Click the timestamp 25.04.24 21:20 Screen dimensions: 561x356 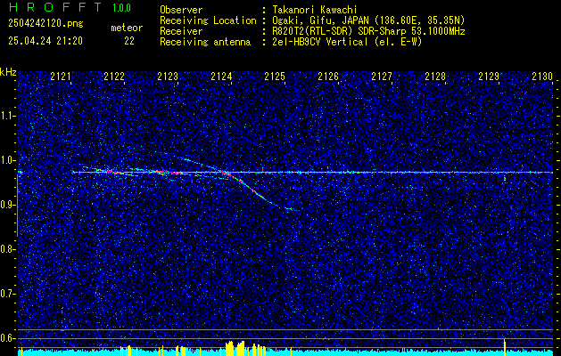click(x=45, y=41)
